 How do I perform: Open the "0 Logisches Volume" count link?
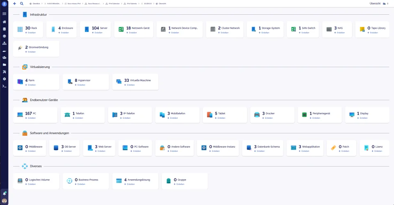pyautogui.click(x=37, y=180)
